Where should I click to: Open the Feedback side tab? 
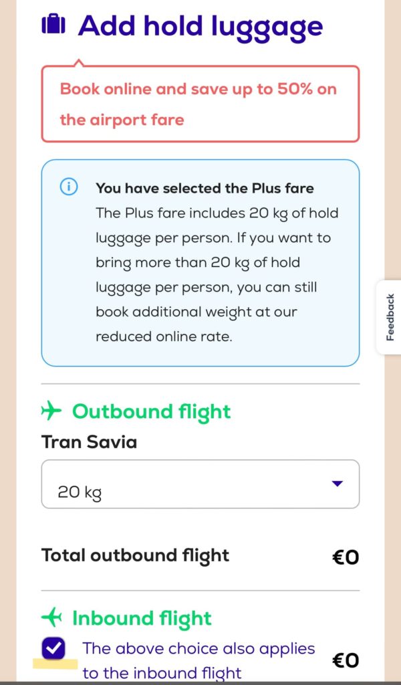389,317
